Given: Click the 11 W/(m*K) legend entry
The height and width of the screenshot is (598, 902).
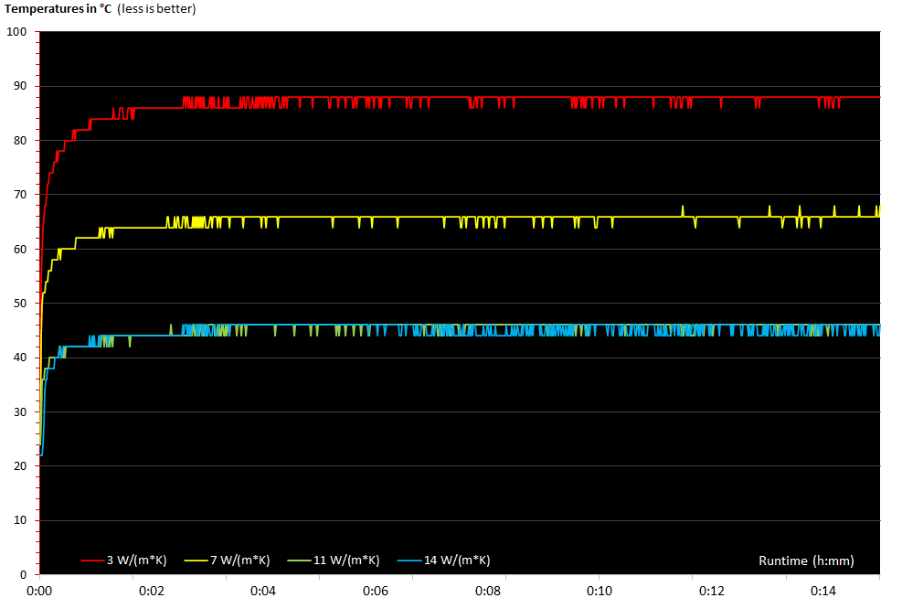Looking at the screenshot, I should click(333, 560).
